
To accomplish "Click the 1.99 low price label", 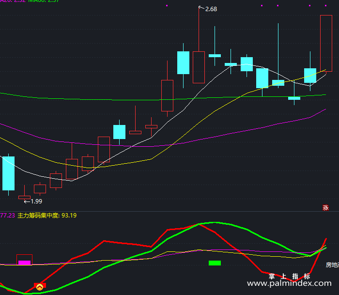I will click(x=36, y=202).
